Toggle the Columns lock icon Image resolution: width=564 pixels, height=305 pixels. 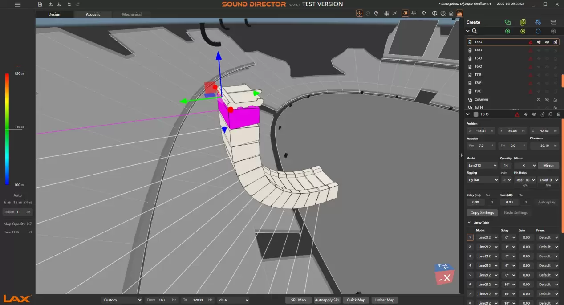tap(555, 99)
